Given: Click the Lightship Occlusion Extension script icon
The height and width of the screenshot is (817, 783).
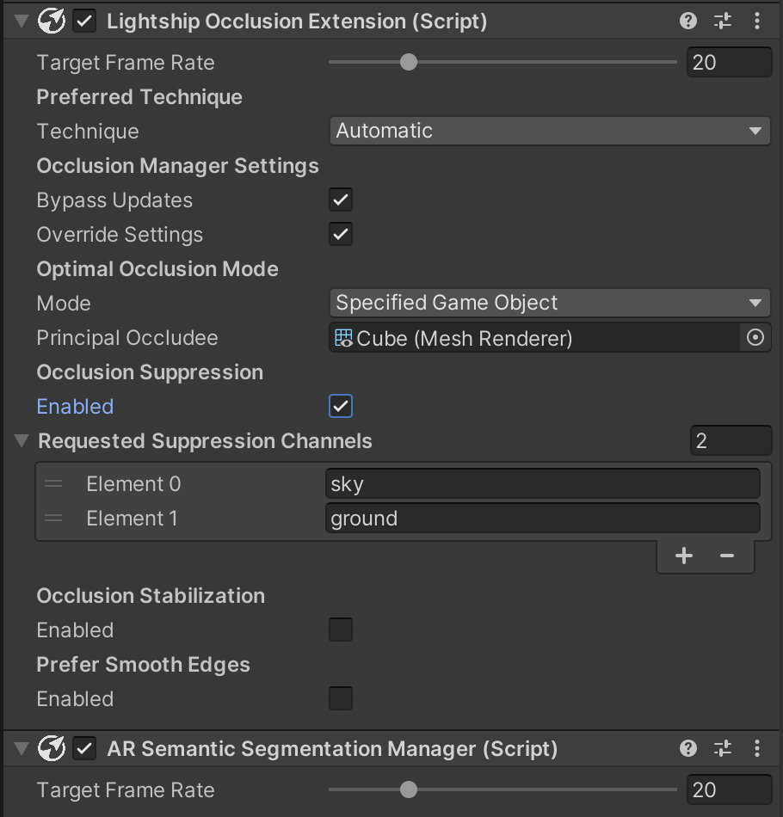Looking at the screenshot, I should tap(52, 21).
